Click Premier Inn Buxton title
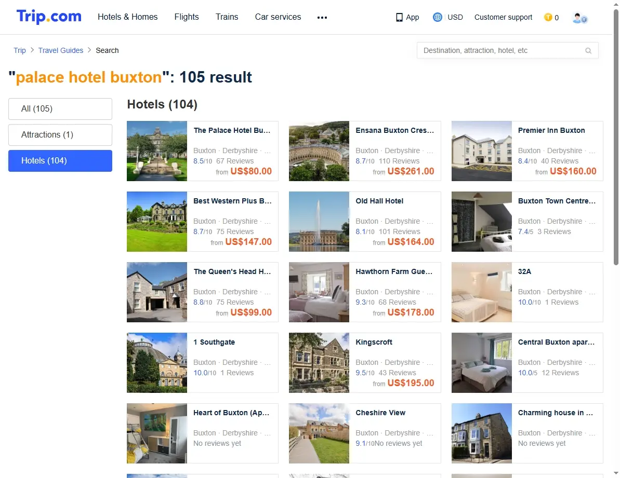 point(551,130)
